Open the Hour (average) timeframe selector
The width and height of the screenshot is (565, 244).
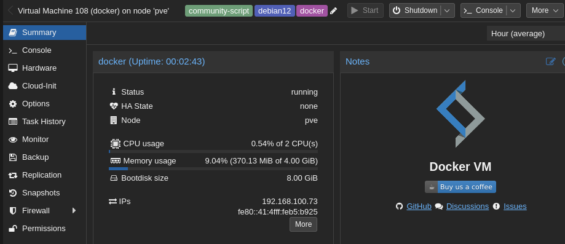[x=526, y=34]
